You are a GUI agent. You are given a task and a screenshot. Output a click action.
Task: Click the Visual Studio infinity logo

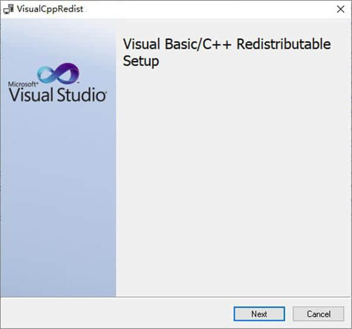pos(58,74)
